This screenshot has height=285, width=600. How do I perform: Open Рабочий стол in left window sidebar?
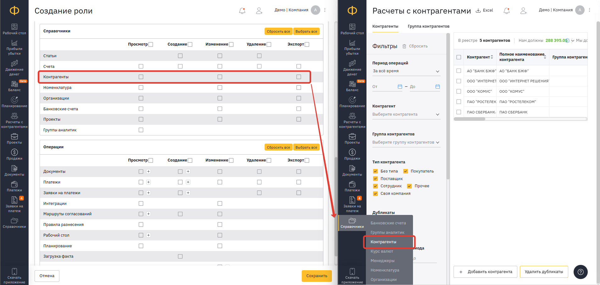(x=14, y=29)
